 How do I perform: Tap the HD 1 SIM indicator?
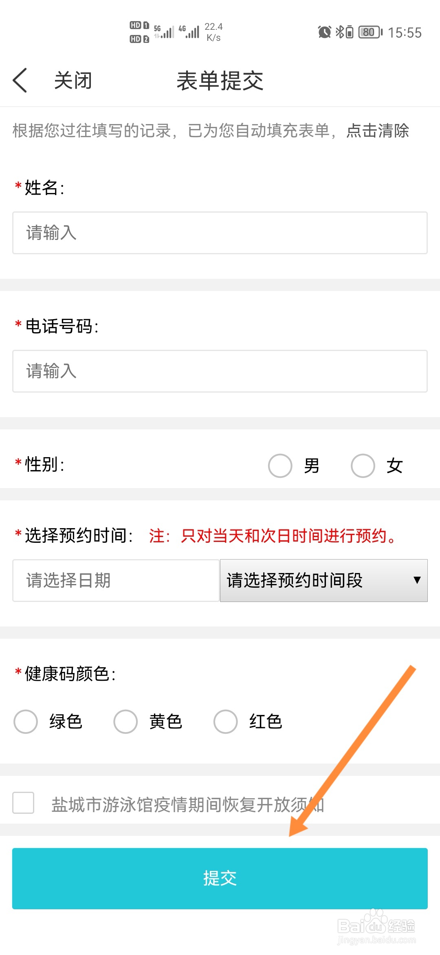click(139, 25)
